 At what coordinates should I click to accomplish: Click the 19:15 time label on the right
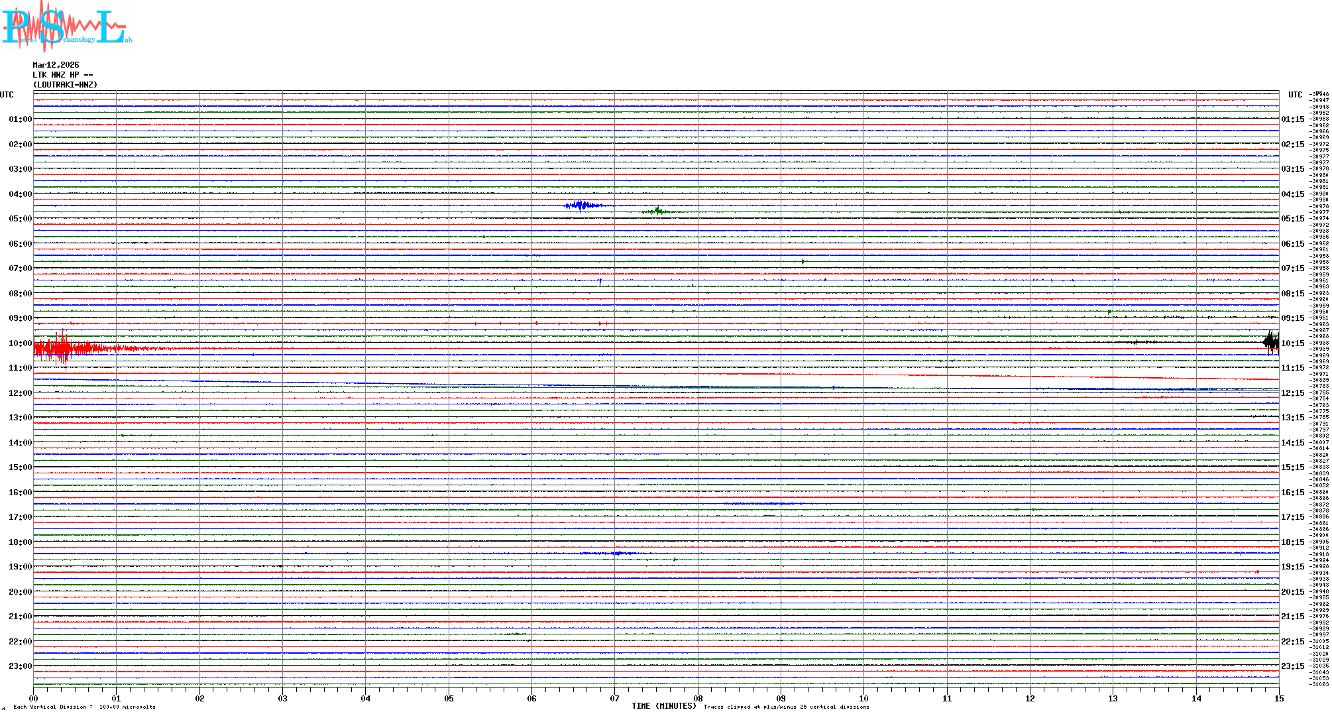(1292, 567)
